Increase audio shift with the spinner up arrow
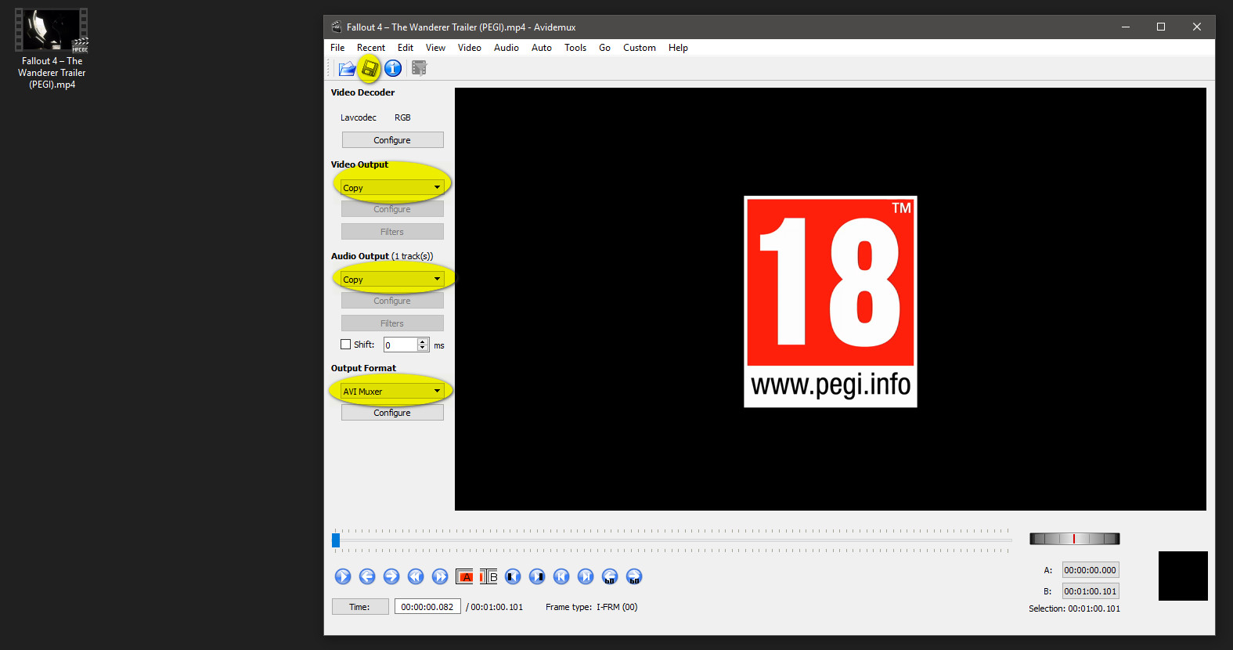The width and height of the screenshot is (1233, 650). pos(423,341)
